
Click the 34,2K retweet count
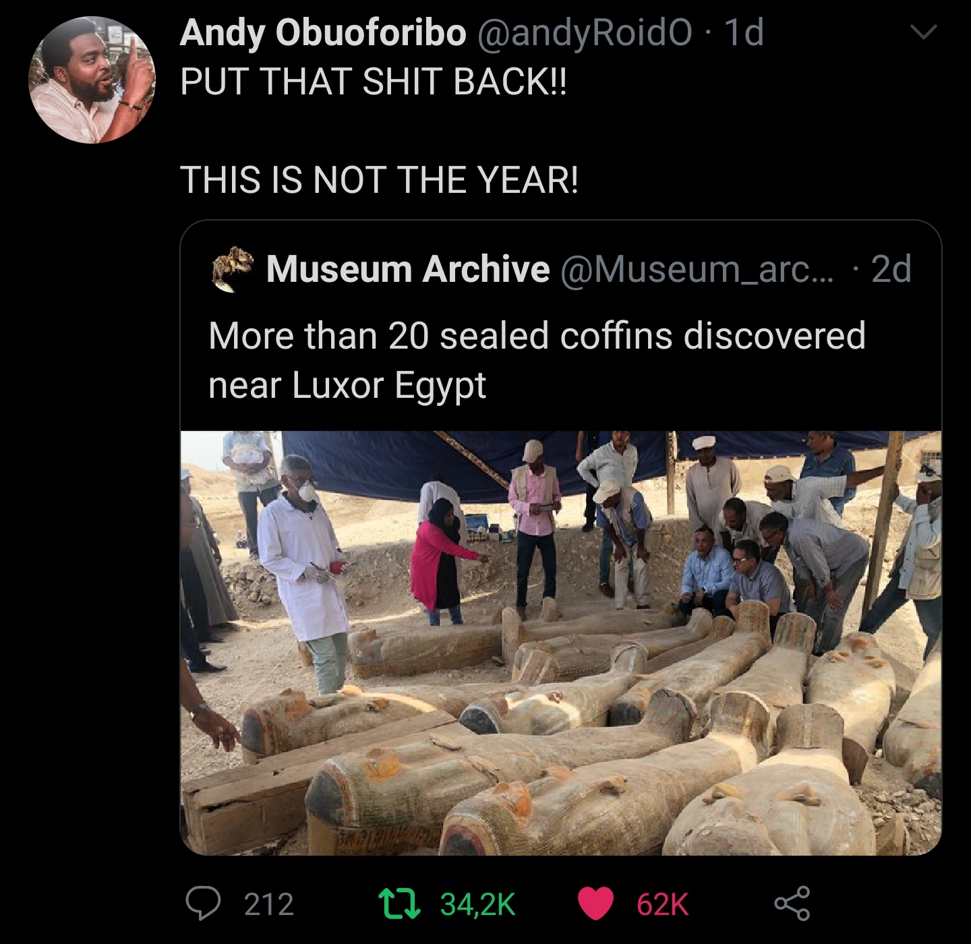478,904
